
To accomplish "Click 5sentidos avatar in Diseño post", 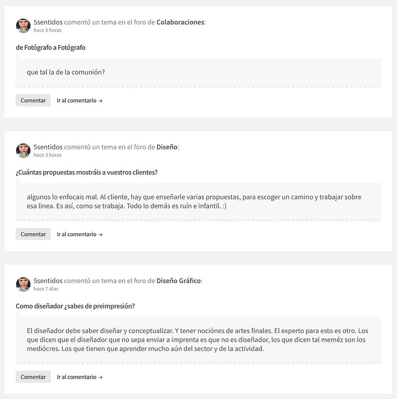I will click(x=23, y=151).
